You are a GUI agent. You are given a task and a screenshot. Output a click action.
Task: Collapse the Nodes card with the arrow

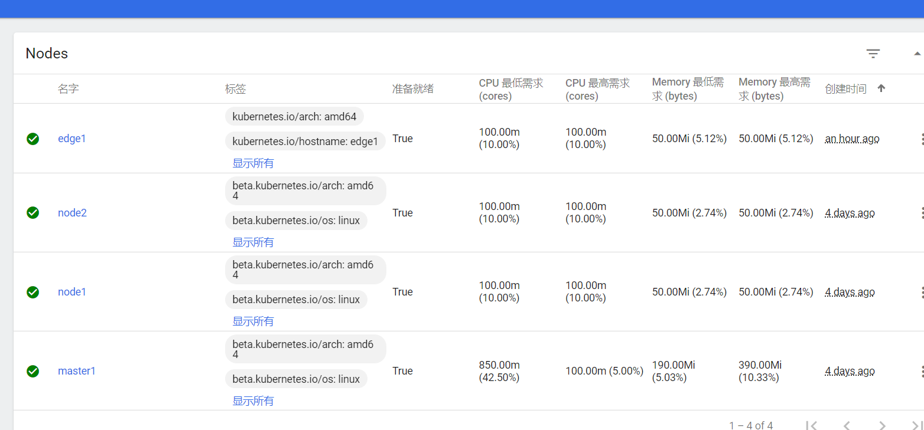pos(917,54)
